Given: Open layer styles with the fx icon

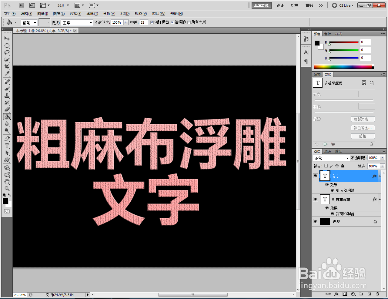Looking at the screenshot, I should click(336, 294).
